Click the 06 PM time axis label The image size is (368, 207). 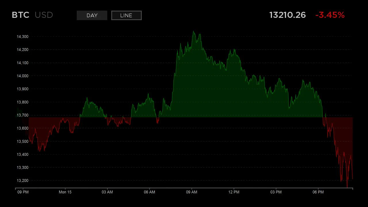click(318, 192)
